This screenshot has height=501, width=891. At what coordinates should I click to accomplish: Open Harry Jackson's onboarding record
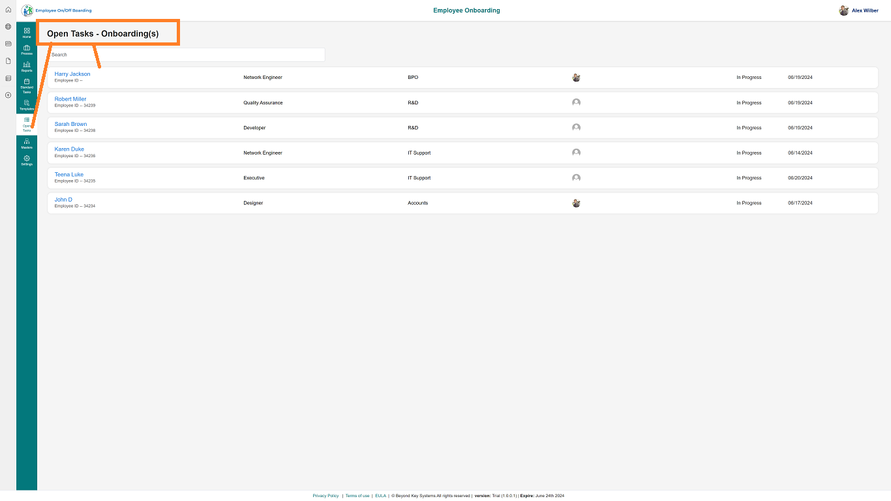pyautogui.click(x=72, y=74)
